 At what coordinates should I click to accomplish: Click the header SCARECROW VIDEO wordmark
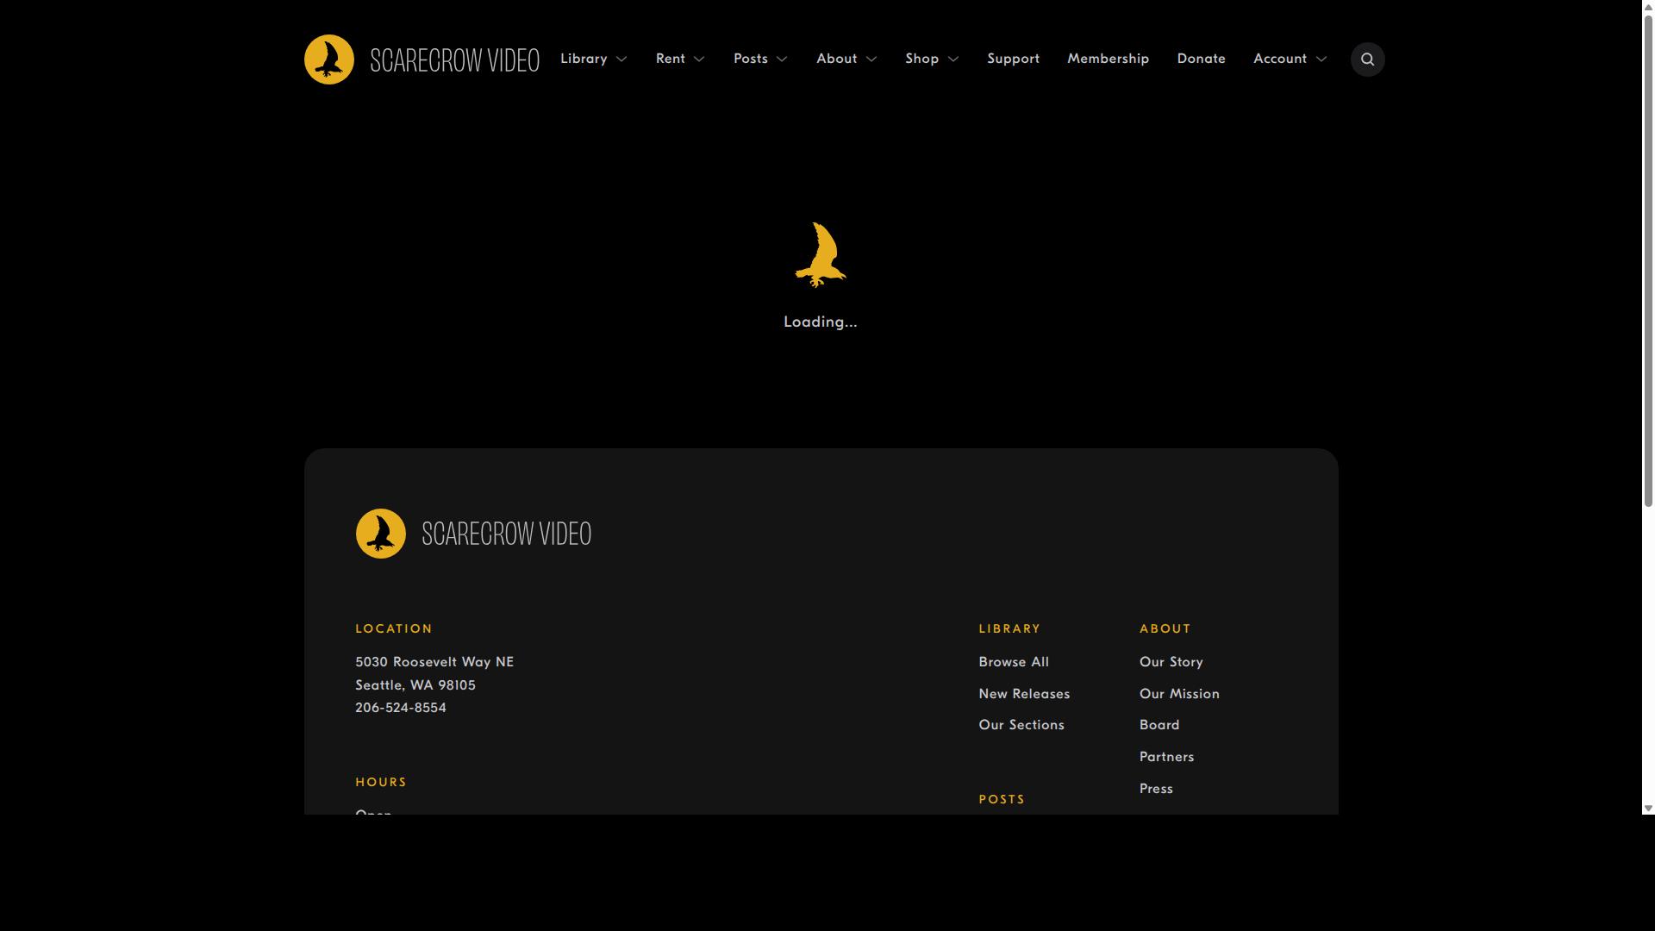pos(454,59)
